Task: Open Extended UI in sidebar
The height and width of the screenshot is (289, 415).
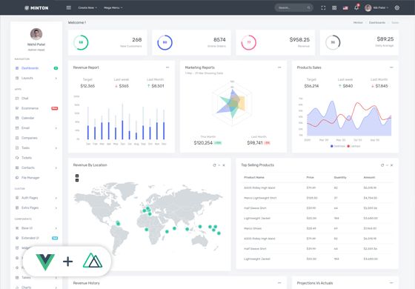Action: (36, 238)
